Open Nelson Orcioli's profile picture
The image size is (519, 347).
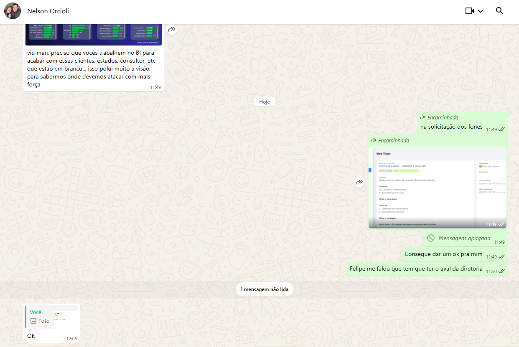pyautogui.click(x=13, y=11)
